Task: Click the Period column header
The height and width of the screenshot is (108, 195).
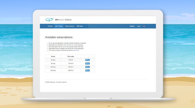Action: pyautogui.click(x=53, y=56)
